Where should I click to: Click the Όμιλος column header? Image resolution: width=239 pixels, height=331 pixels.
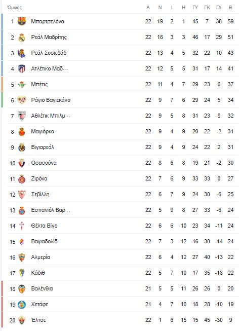(15, 8)
